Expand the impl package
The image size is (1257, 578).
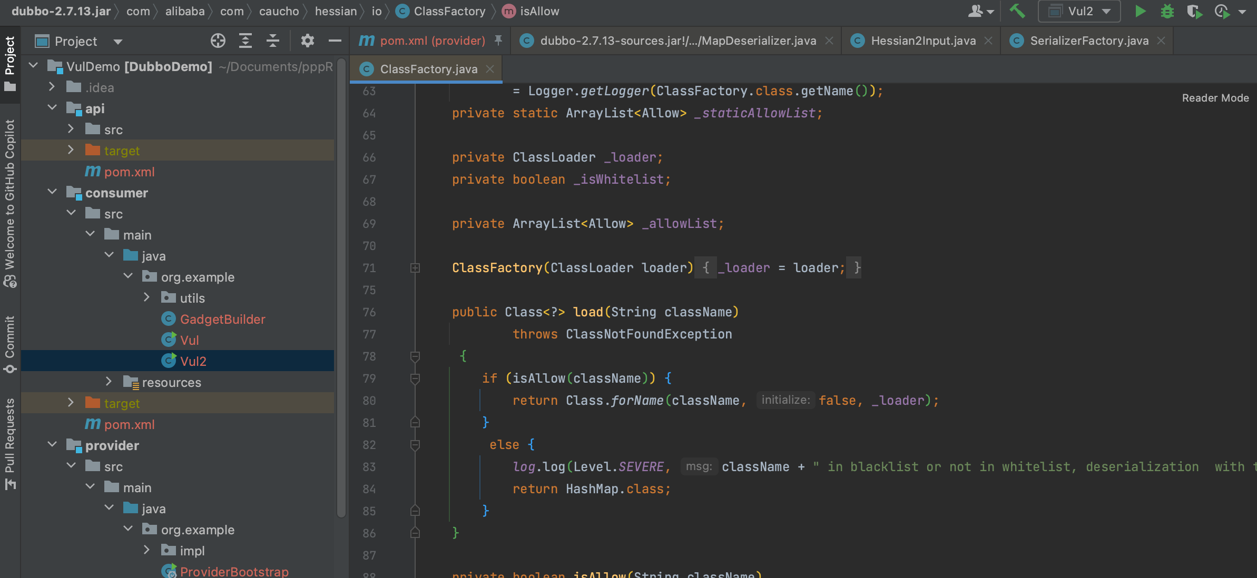click(x=146, y=550)
